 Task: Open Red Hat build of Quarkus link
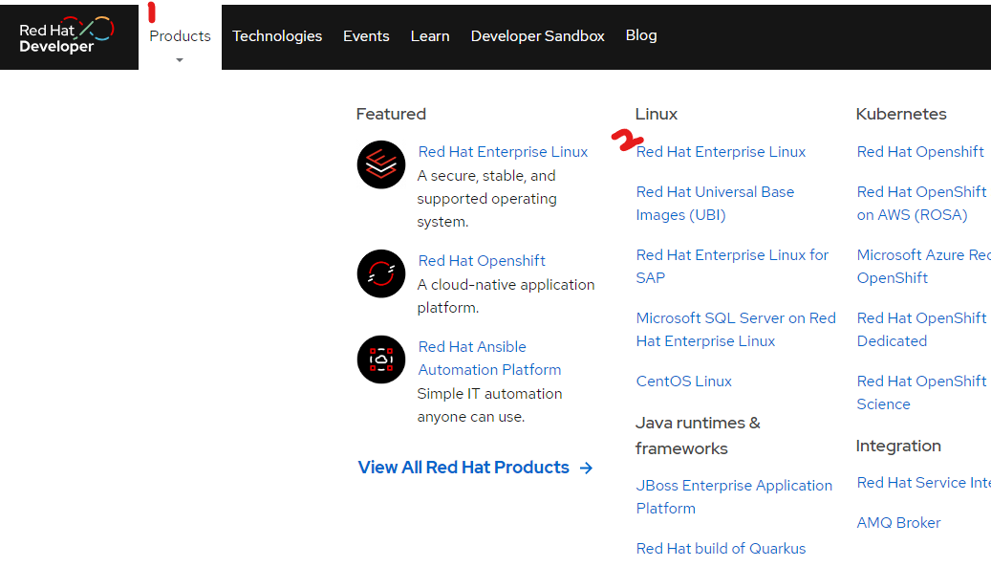[x=721, y=549]
